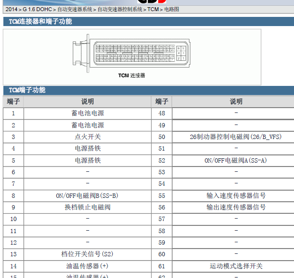Select terminal number 10 cell
This screenshot has height=278, width=294.
click(13, 219)
